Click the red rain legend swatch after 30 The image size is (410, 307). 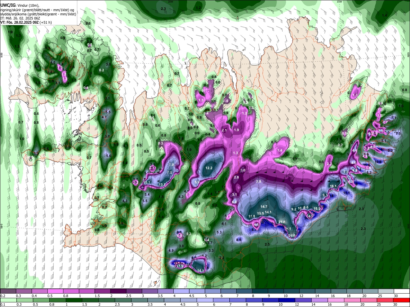402,300
